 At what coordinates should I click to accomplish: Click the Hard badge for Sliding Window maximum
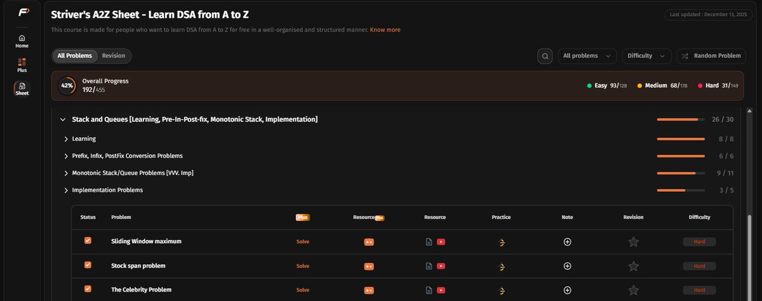coord(699,242)
